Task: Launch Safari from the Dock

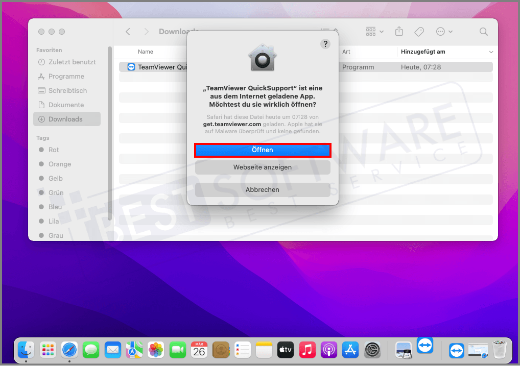Action: pos(69,350)
